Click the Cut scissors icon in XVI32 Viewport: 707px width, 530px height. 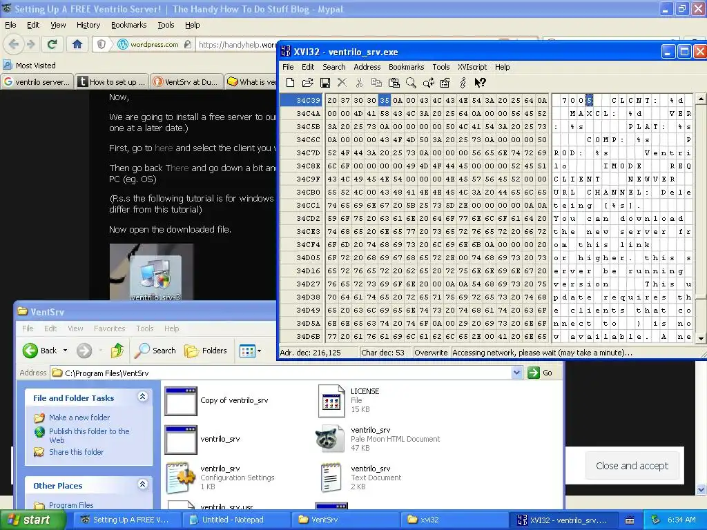pyautogui.click(x=359, y=83)
